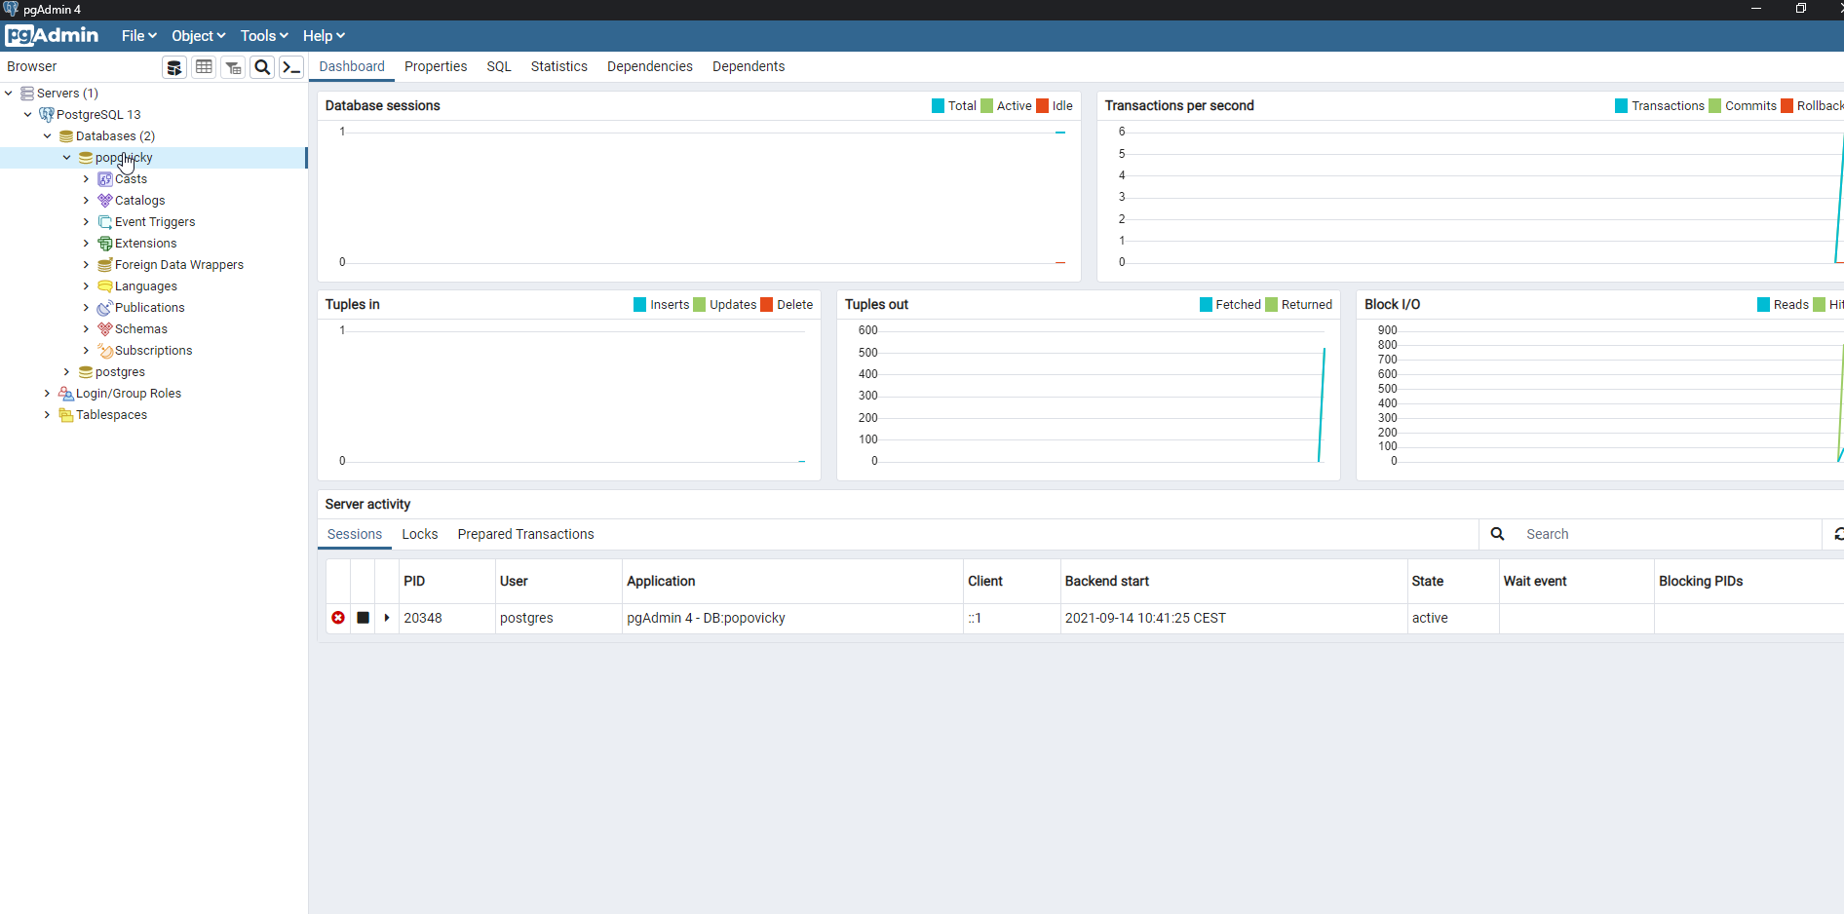Screen dimensions: 1844x914
Task: Click the postgres database icon
Action: pyautogui.click(x=86, y=372)
